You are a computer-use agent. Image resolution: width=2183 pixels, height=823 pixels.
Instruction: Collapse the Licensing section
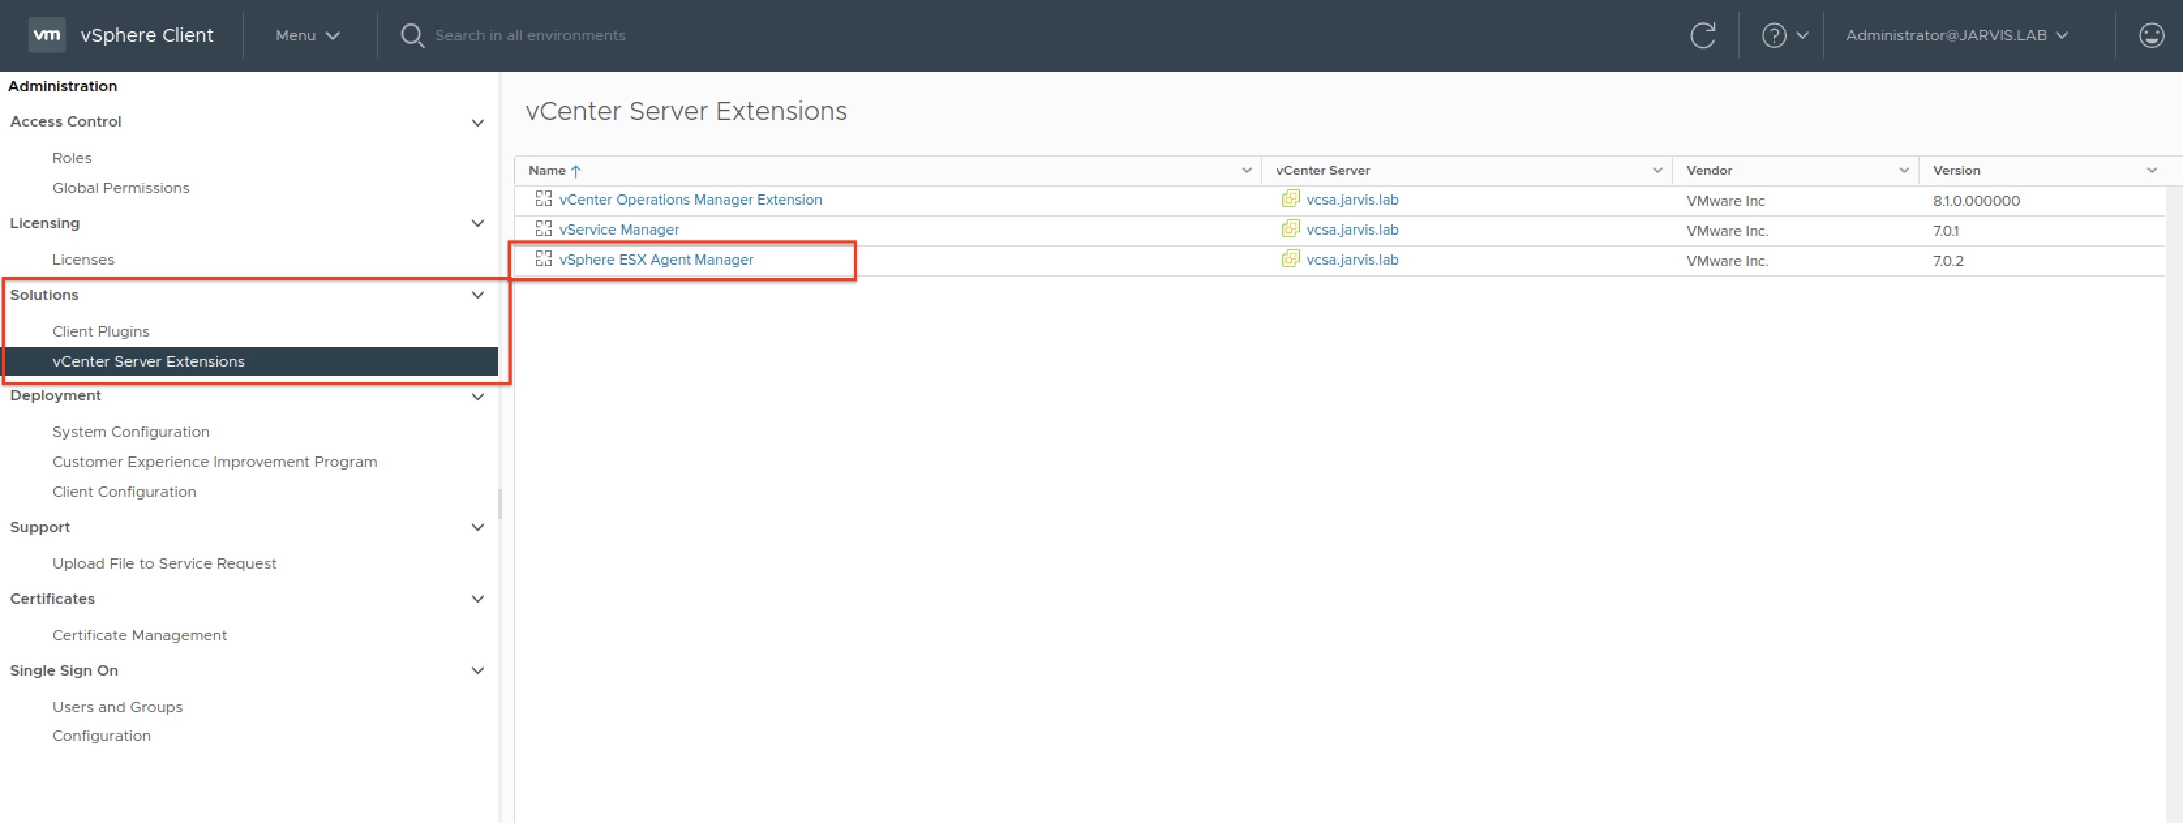pos(477,224)
